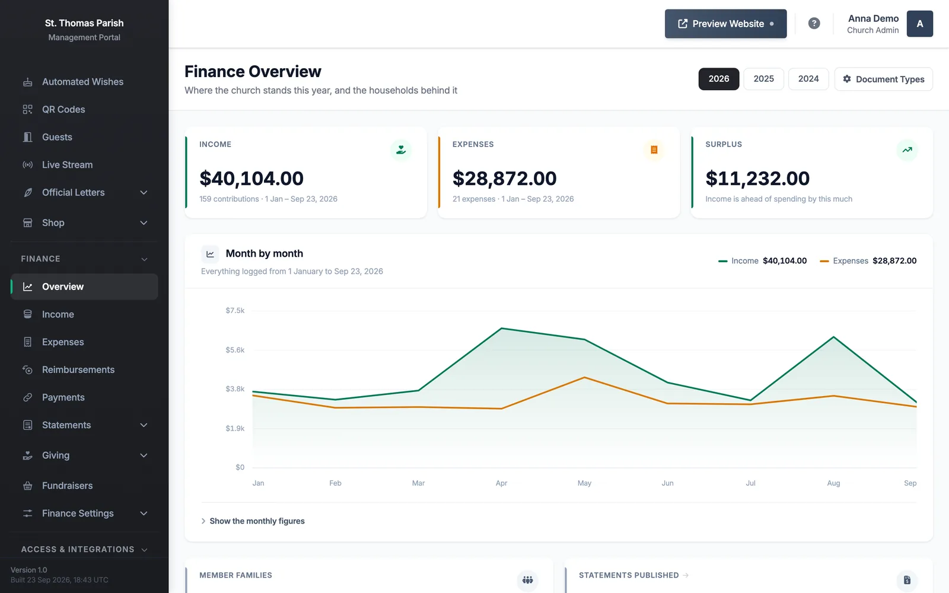Show the monthly figures
The width and height of the screenshot is (949, 593).
point(253,521)
